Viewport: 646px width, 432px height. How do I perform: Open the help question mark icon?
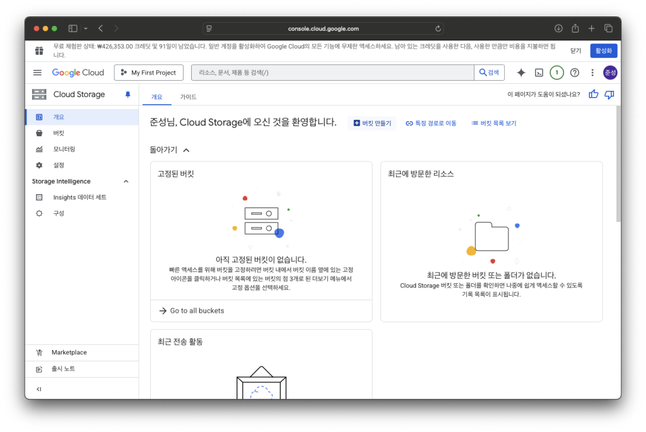[574, 73]
